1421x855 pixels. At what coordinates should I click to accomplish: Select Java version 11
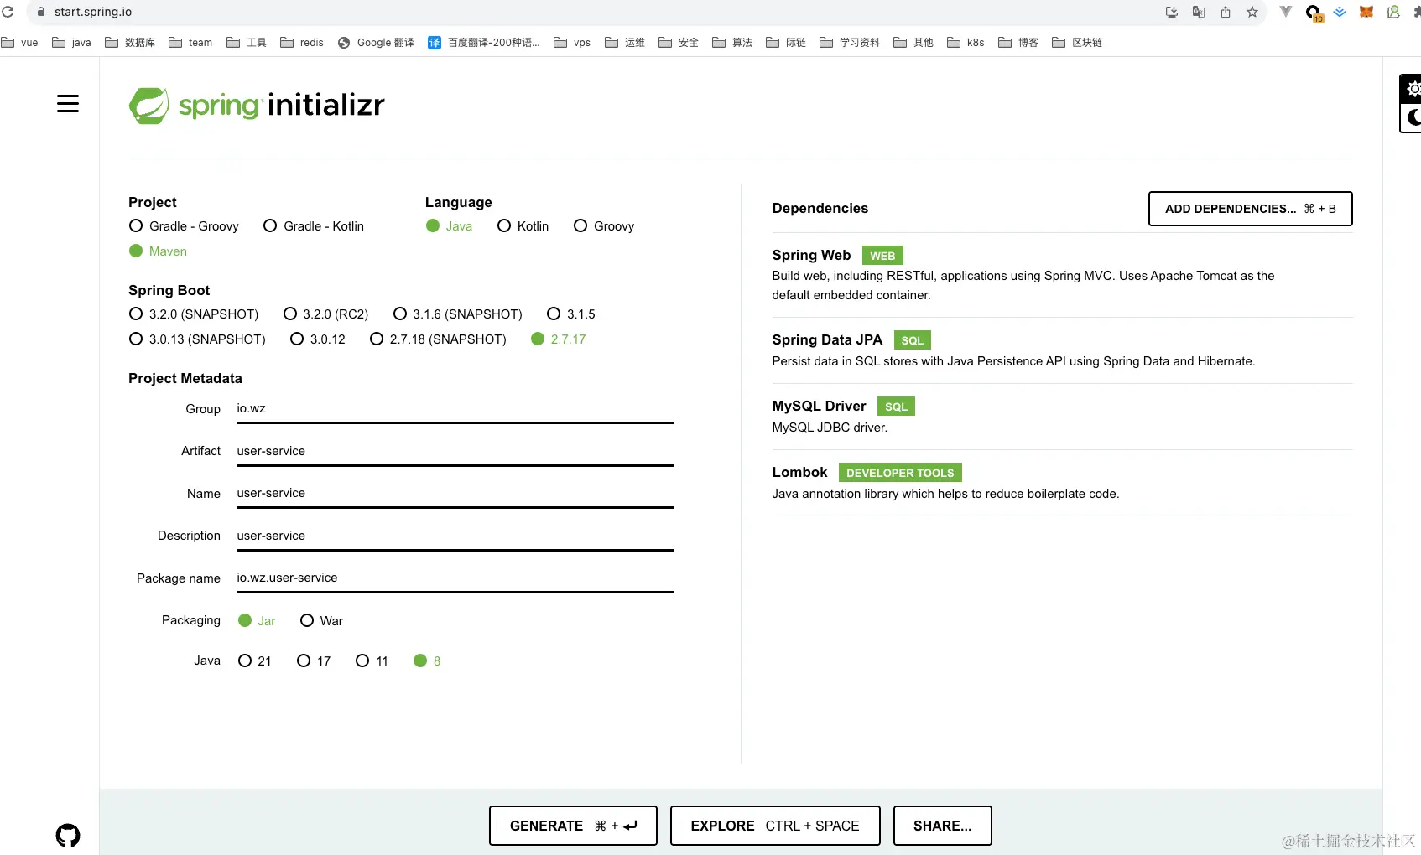click(x=372, y=661)
